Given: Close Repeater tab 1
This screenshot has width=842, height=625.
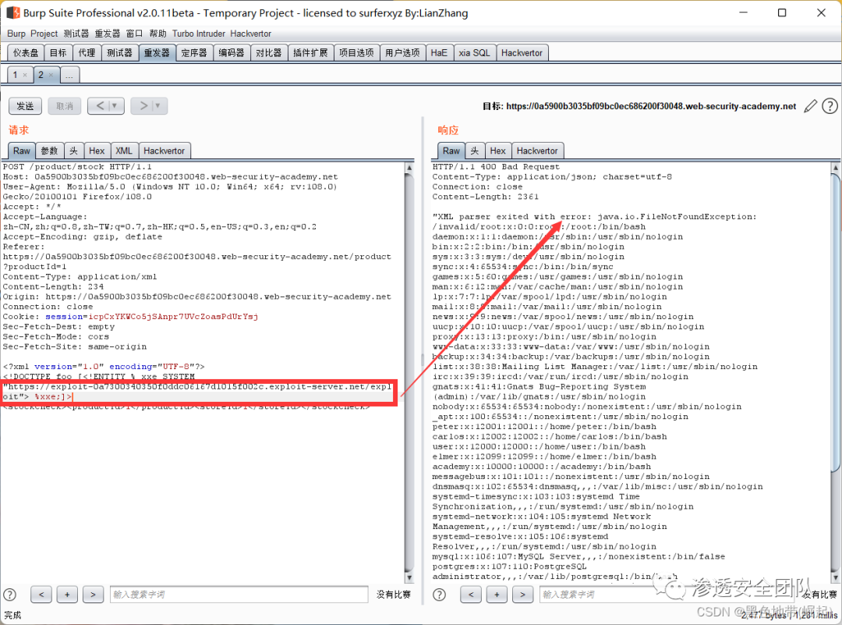Looking at the screenshot, I should click(25, 75).
